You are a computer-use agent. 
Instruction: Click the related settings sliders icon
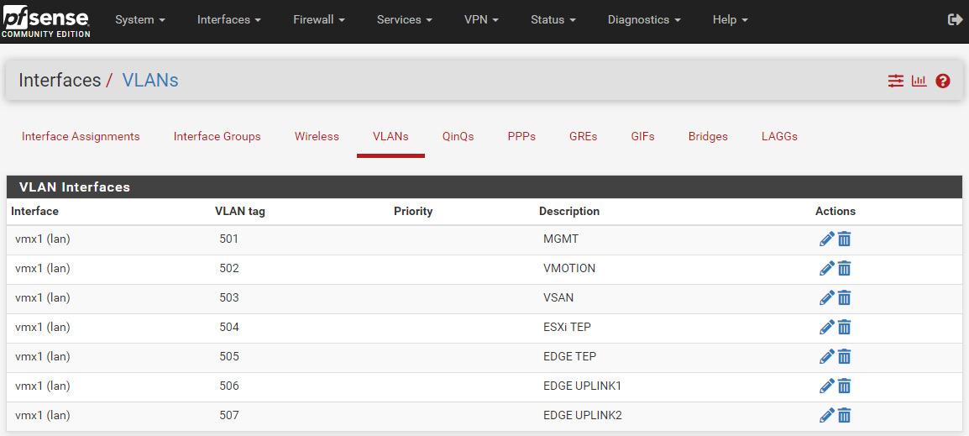tap(896, 81)
